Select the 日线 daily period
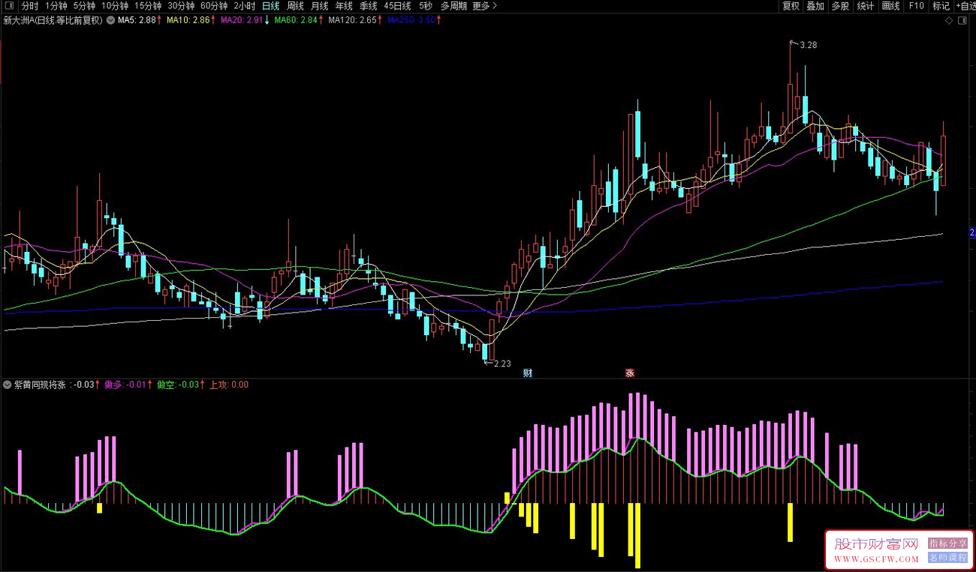This screenshot has height=572, width=976. 270,6
